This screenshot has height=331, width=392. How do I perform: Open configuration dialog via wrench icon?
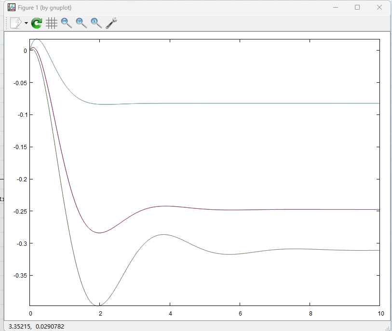(111, 23)
